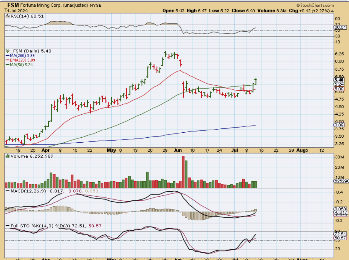This screenshot has height=260, width=349.
Task: Click the MA(200) 3.89 legend entry
Action: click(20, 55)
